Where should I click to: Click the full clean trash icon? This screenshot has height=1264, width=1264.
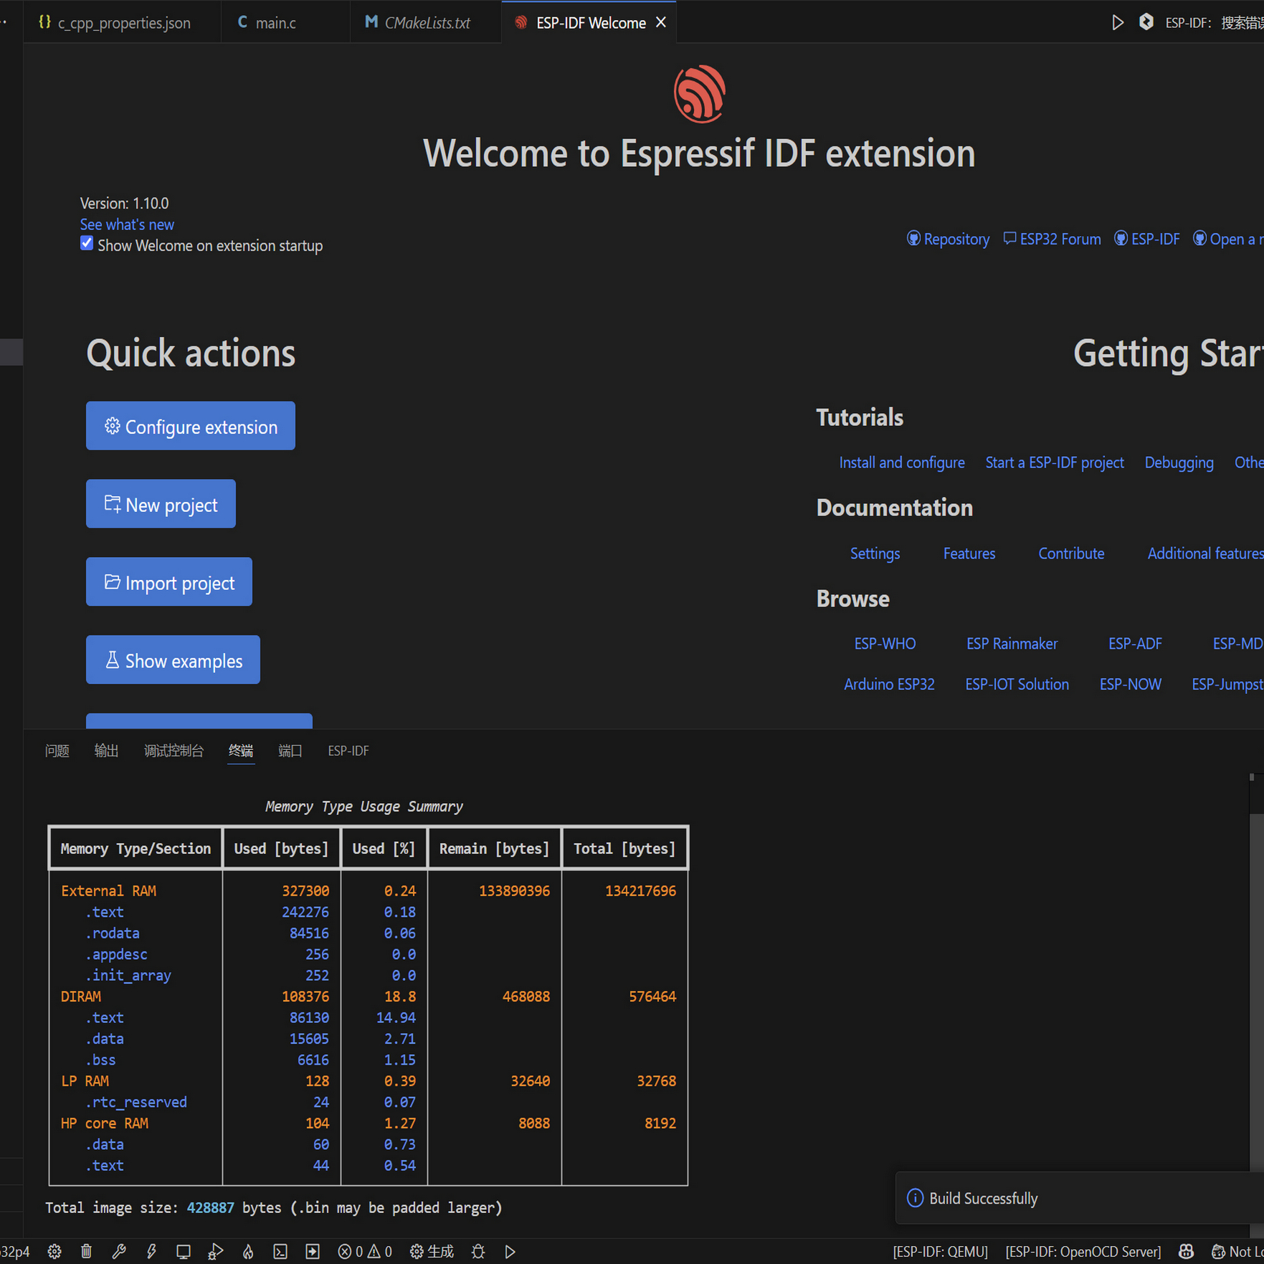86,1251
